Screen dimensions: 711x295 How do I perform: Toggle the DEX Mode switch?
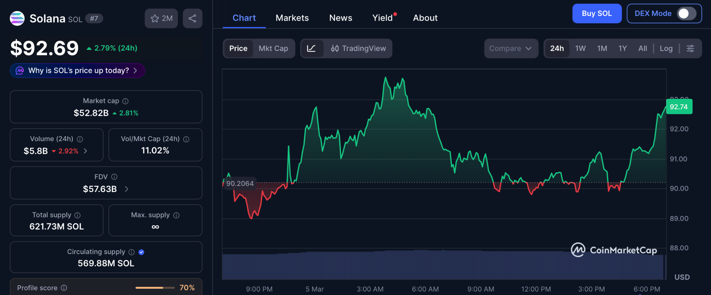[686, 14]
